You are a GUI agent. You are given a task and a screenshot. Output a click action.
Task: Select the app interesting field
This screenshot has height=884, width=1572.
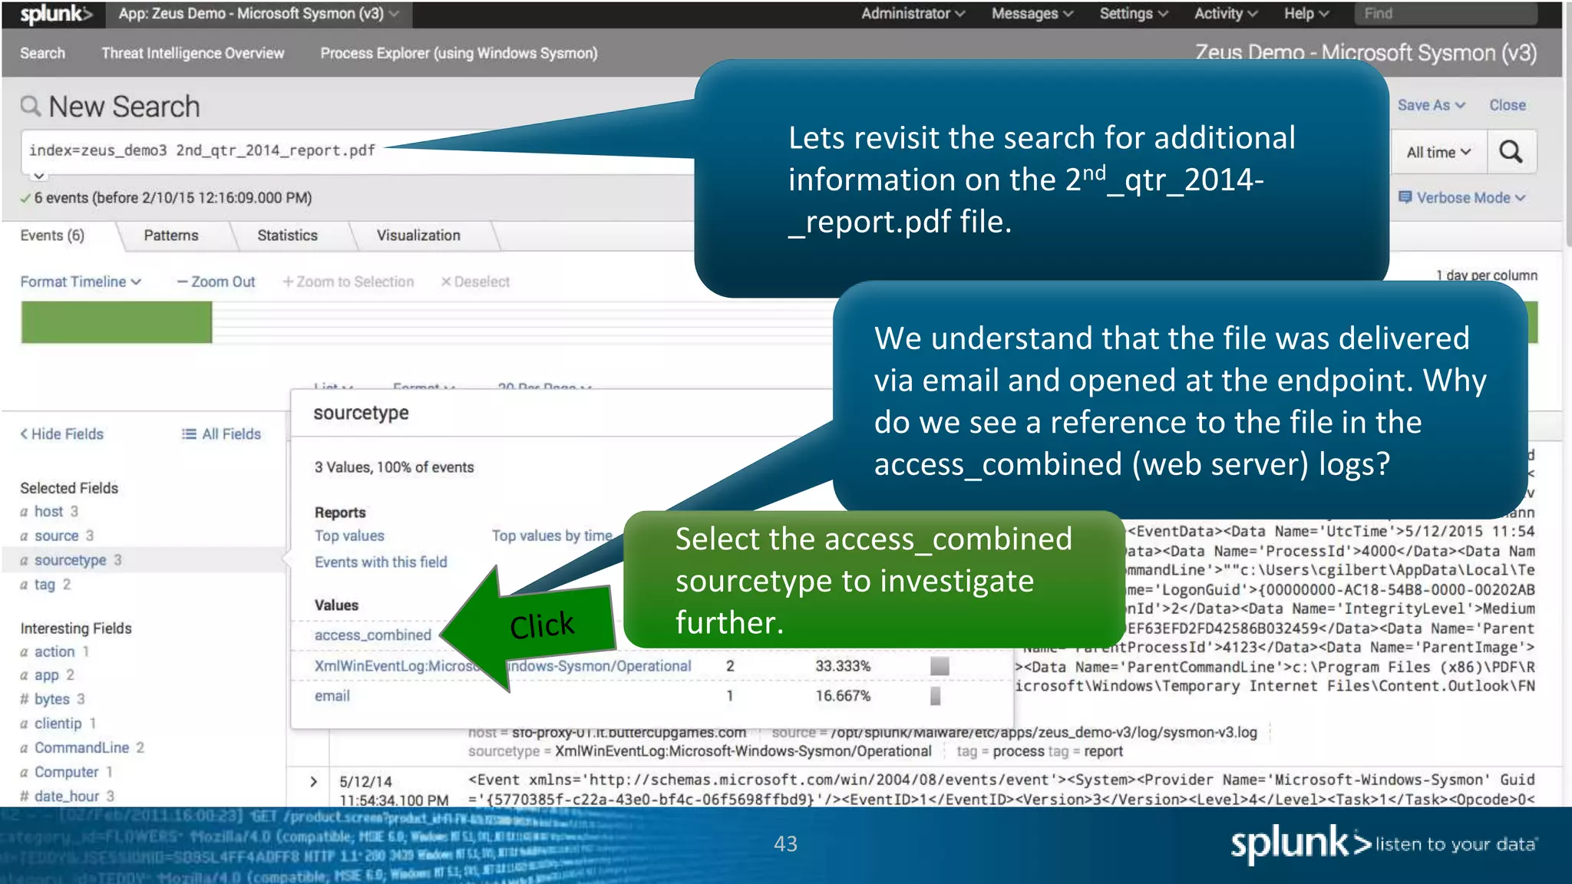pos(46,675)
